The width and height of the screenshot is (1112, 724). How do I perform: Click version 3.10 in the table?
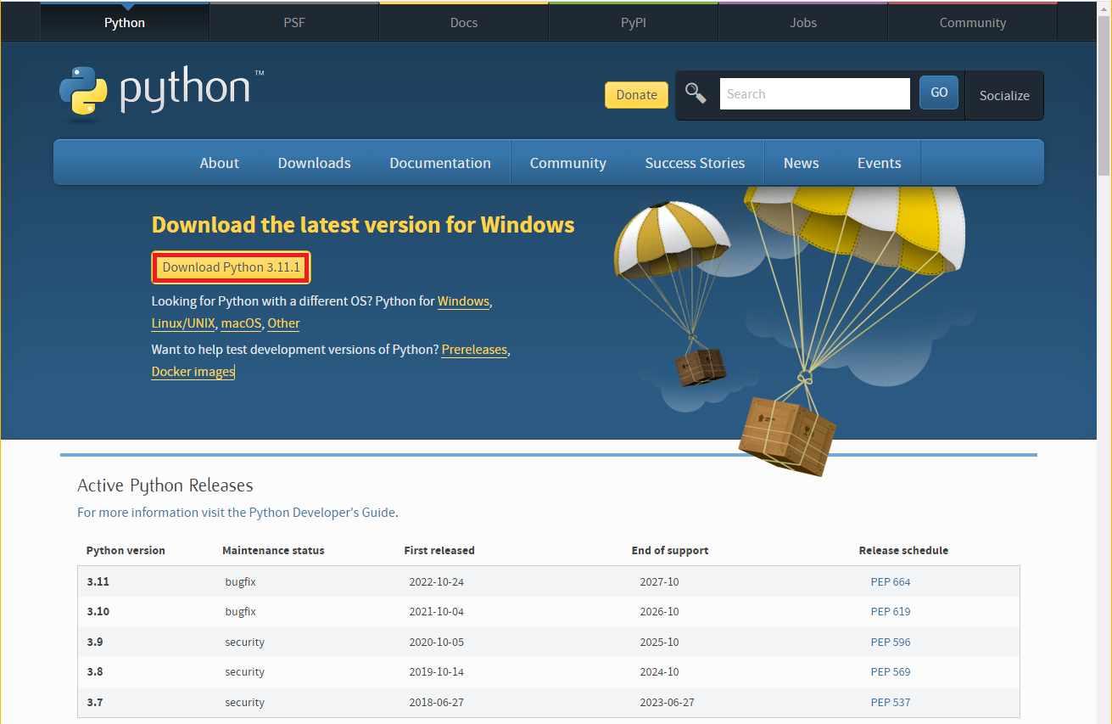[x=98, y=612]
